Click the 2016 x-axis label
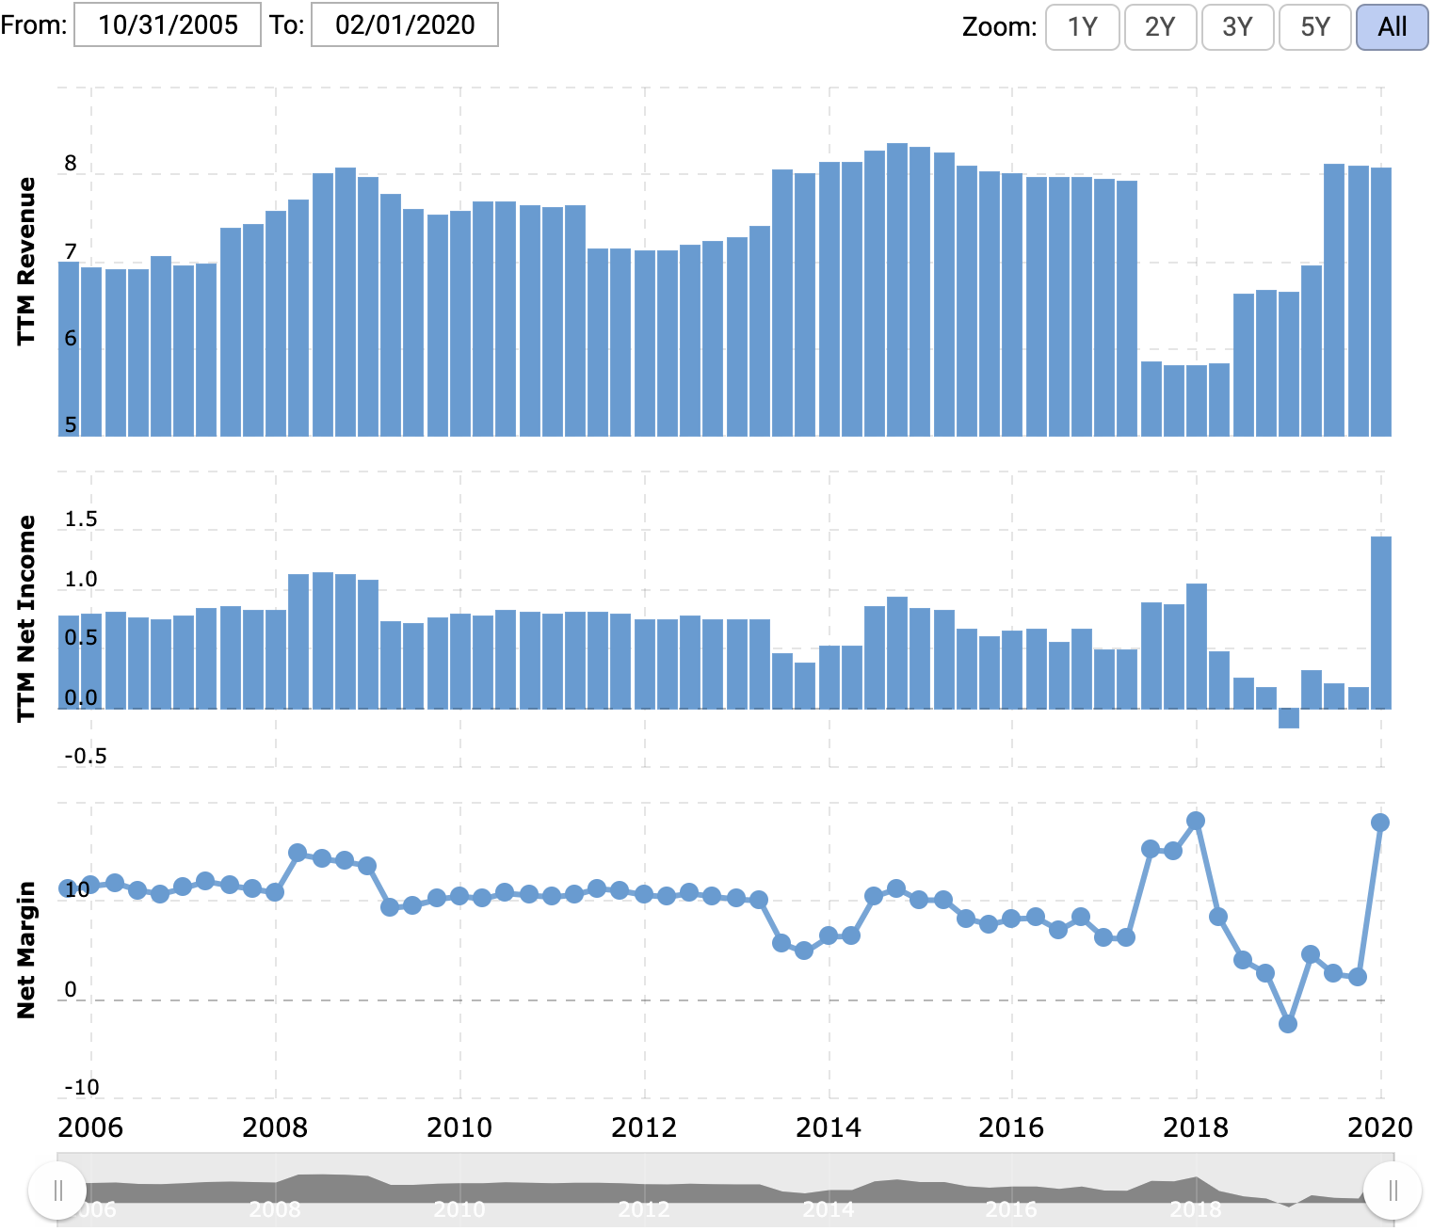 click(1011, 1127)
